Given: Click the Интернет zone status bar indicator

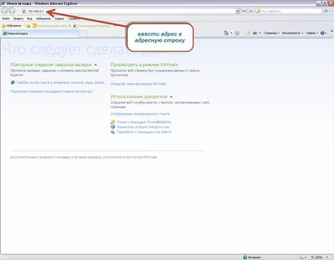Looking at the screenshot, I should pyautogui.click(x=252, y=257).
